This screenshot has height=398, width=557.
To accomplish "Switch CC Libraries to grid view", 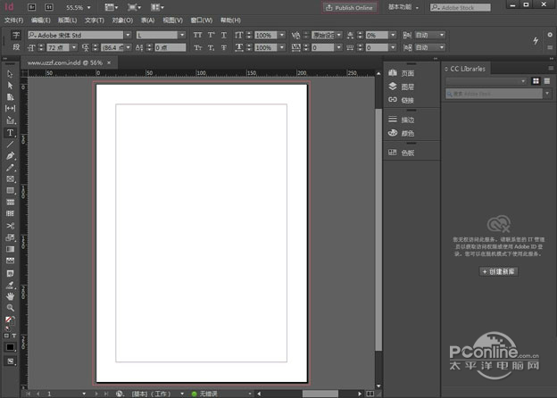I will pyautogui.click(x=536, y=81).
